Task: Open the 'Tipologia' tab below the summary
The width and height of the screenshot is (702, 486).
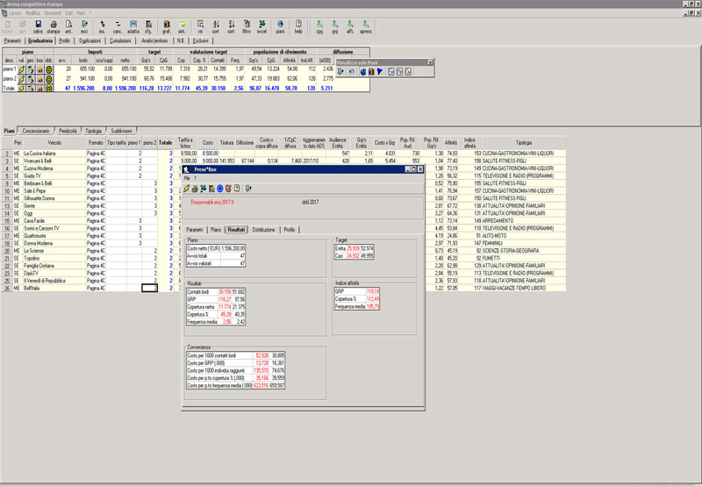Action: click(x=94, y=129)
